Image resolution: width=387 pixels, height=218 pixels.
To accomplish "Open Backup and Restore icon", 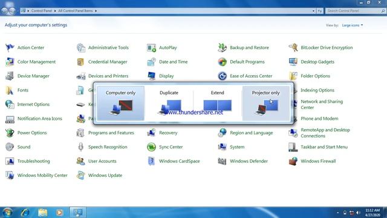I will click(x=222, y=47).
